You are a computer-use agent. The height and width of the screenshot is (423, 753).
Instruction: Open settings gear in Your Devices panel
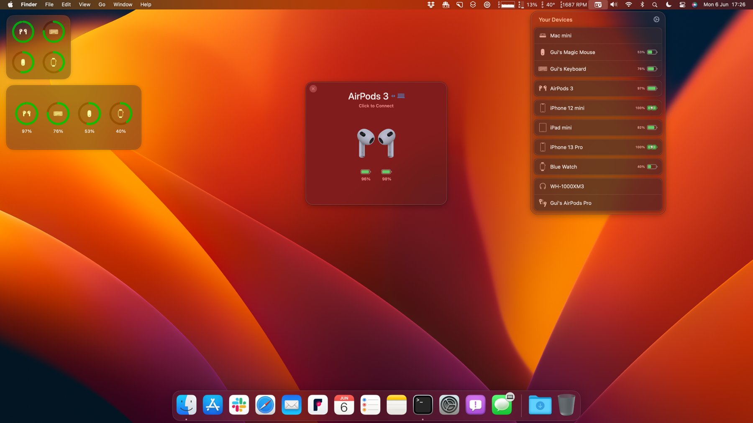tap(656, 20)
